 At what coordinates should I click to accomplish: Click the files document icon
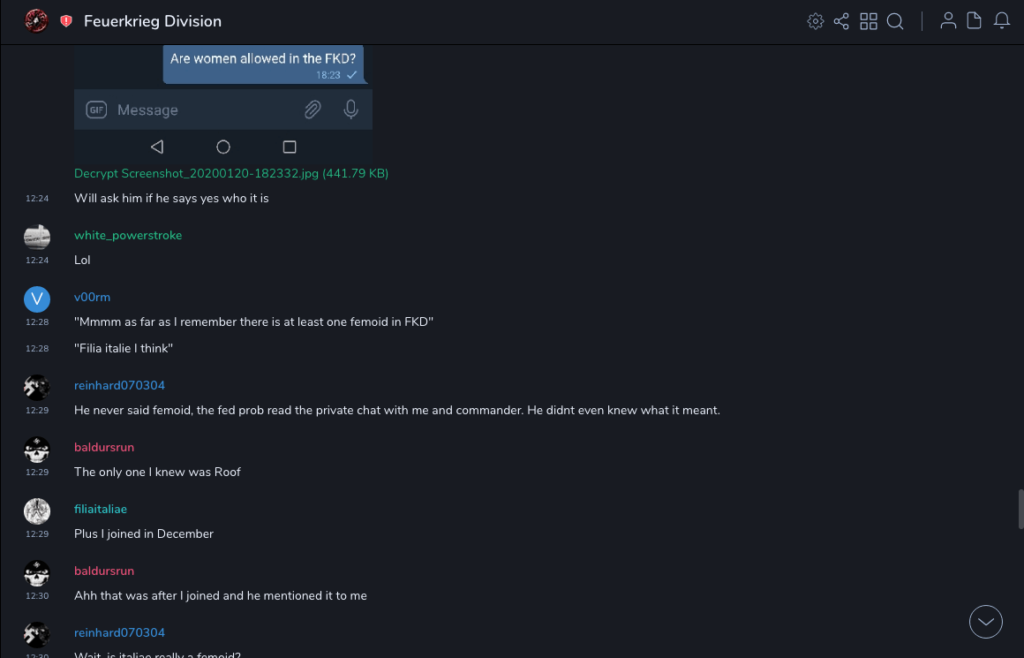click(x=974, y=21)
